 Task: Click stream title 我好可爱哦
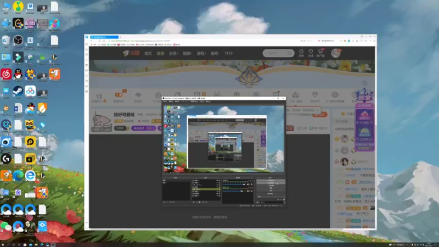click(124, 115)
